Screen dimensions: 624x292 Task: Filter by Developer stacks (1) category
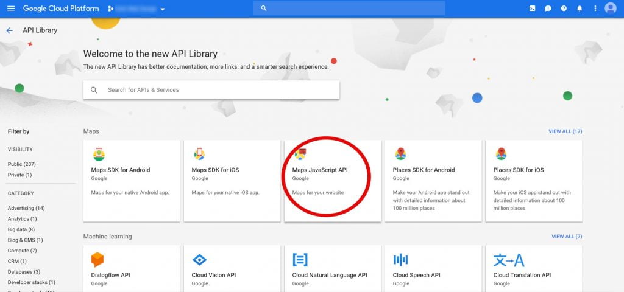click(x=32, y=282)
